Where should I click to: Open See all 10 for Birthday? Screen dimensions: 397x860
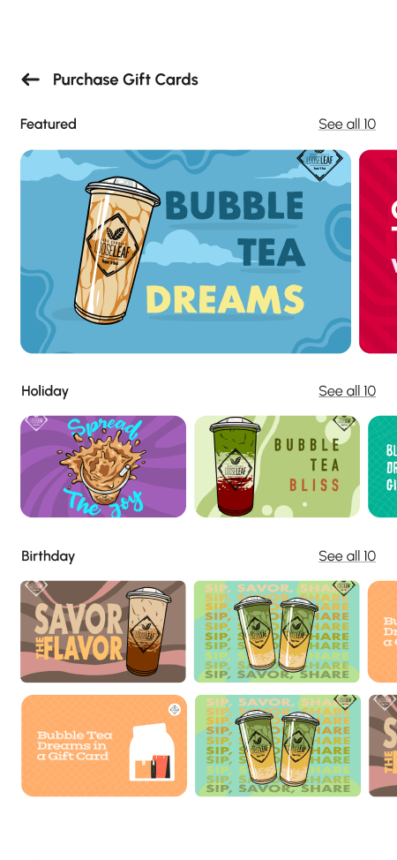[347, 555]
